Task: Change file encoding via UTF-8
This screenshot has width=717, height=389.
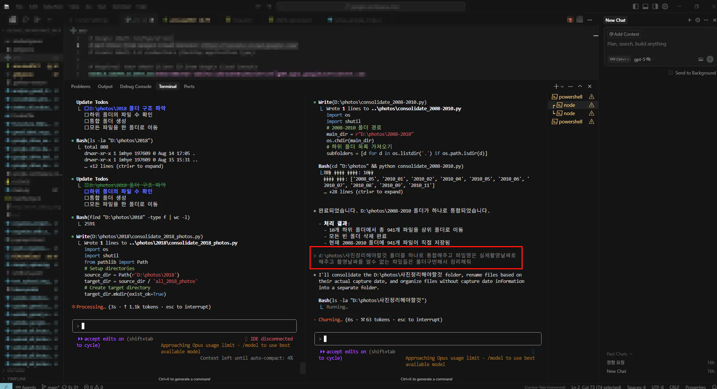Action: tap(658, 387)
